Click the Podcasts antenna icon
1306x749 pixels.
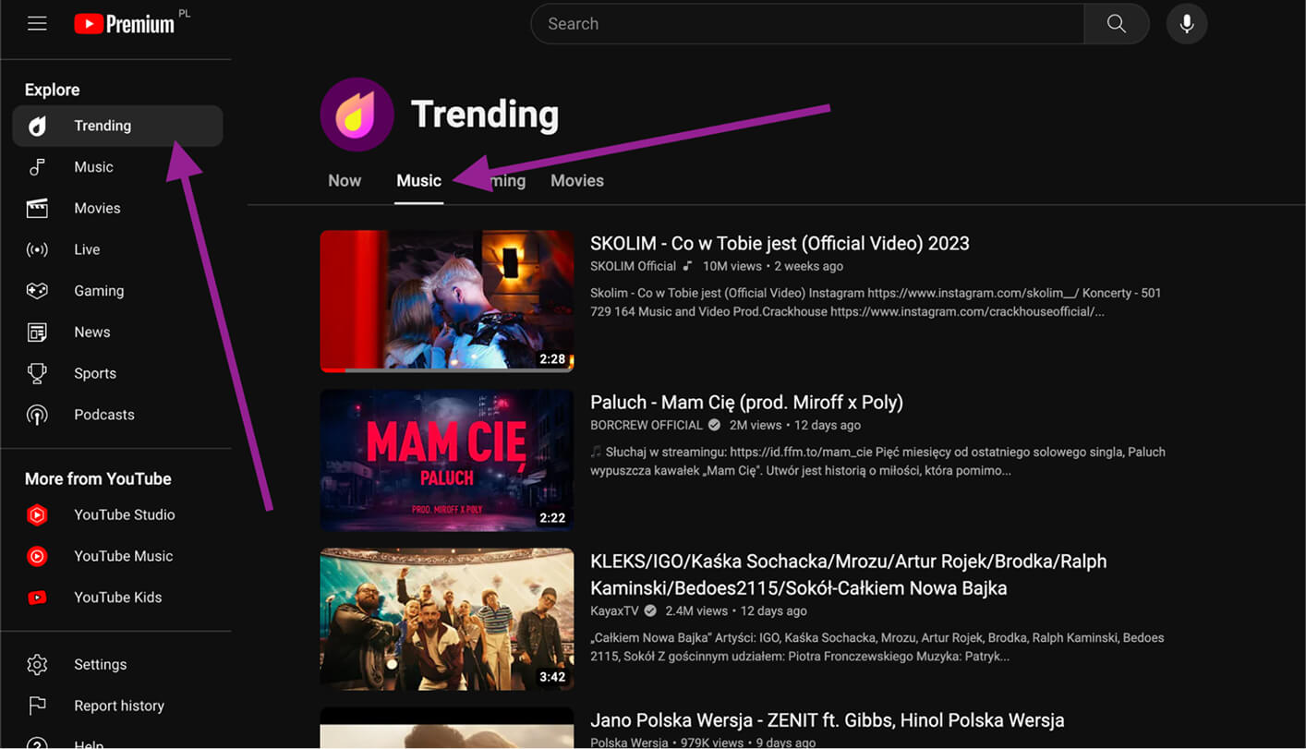37,415
